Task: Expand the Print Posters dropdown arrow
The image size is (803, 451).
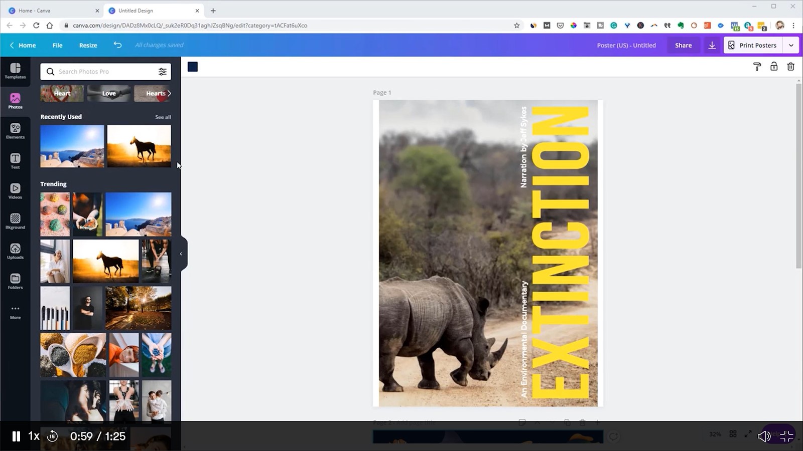Action: (791, 45)
